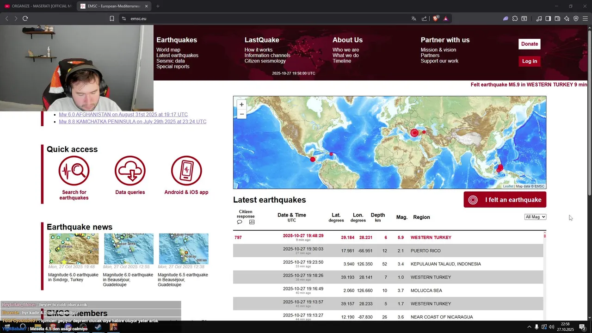This screenshot has height=333, width=592.
Task: Show hidden system tray icons chevron
Action: [529, 327]
